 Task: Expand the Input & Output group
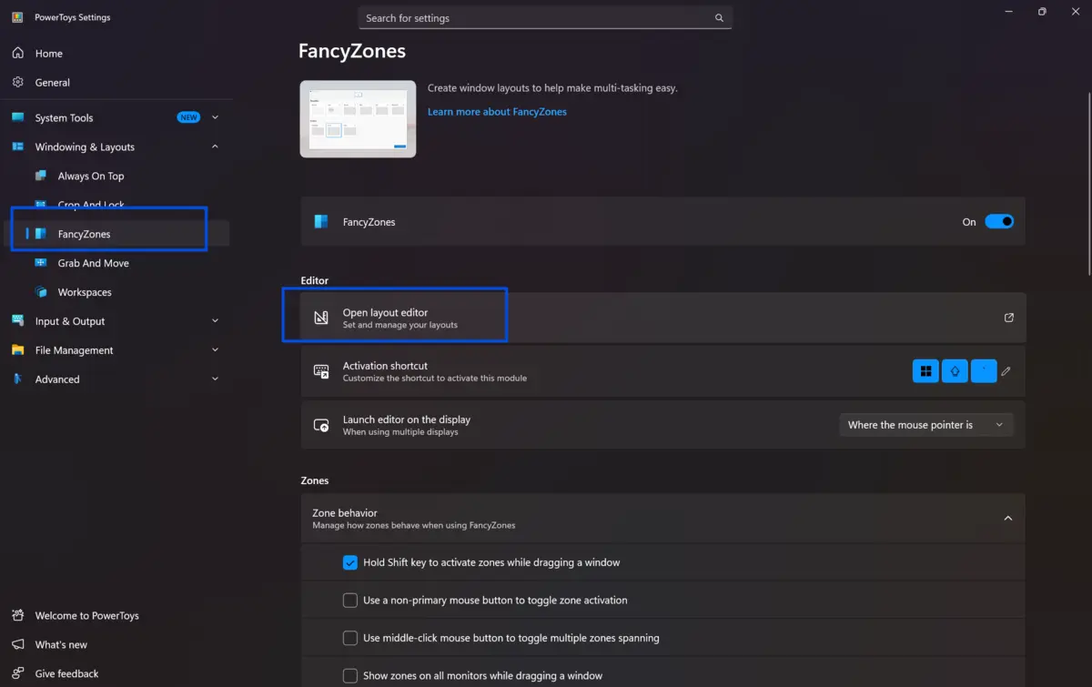[215, 321]
